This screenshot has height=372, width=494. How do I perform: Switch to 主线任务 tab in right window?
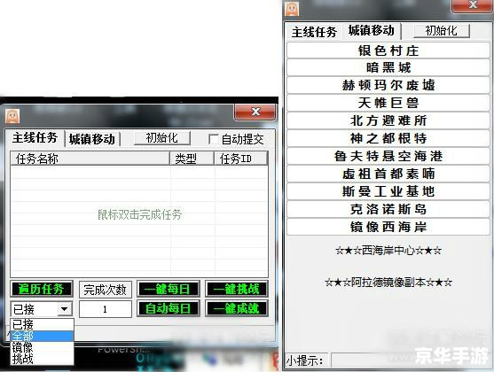coord(314,32)
